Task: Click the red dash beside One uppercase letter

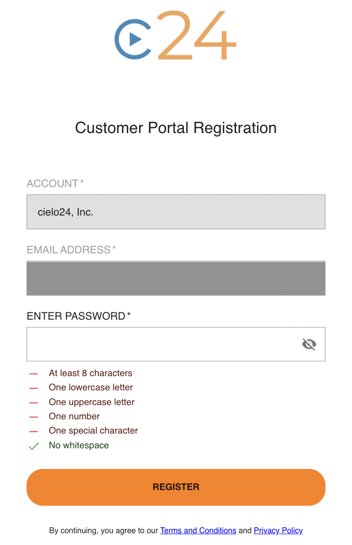Action: [x=34, y=403]
